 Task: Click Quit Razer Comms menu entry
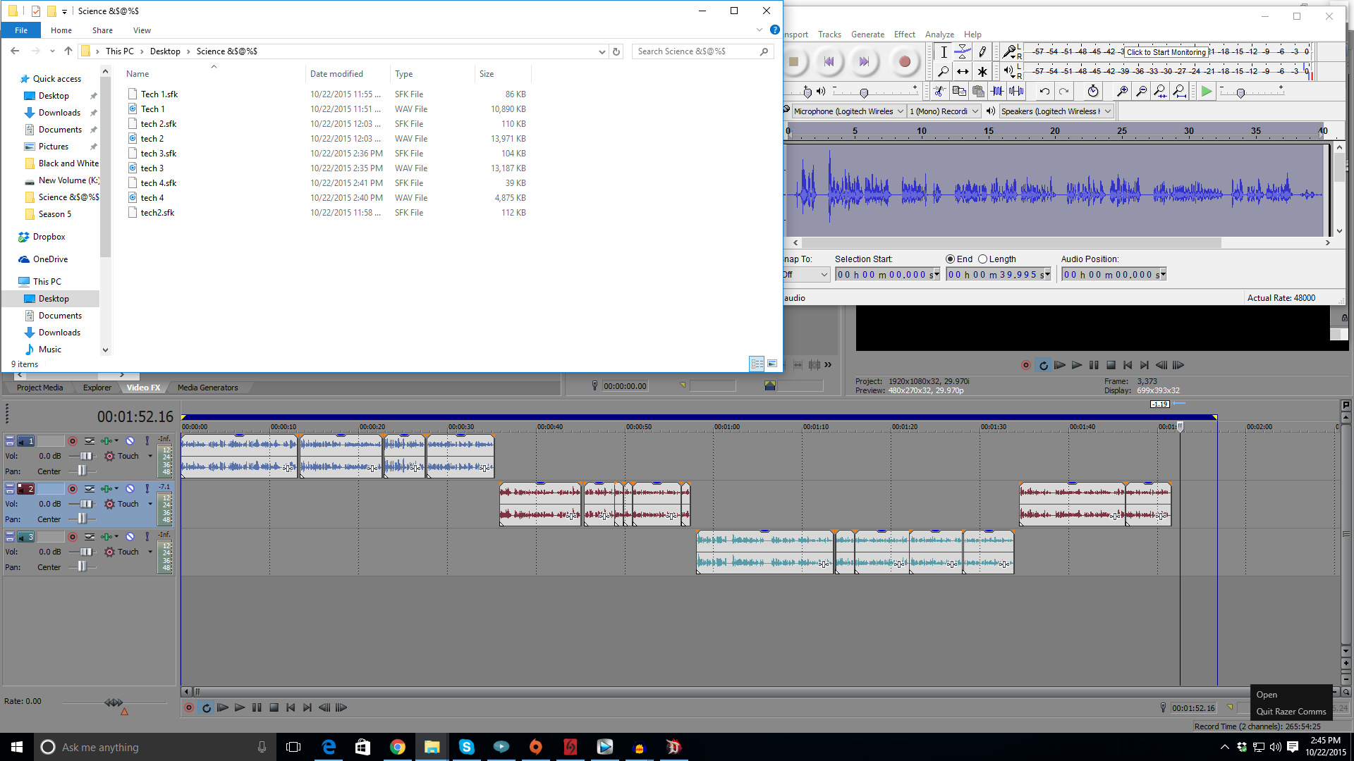coord(1291,712)
